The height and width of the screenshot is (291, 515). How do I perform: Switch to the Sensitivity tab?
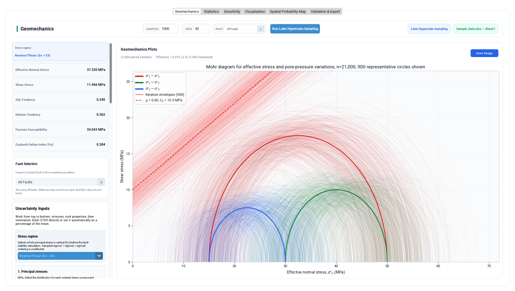232,11
